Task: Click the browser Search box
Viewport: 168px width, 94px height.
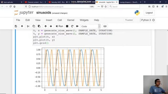Action: coord(124,7)
